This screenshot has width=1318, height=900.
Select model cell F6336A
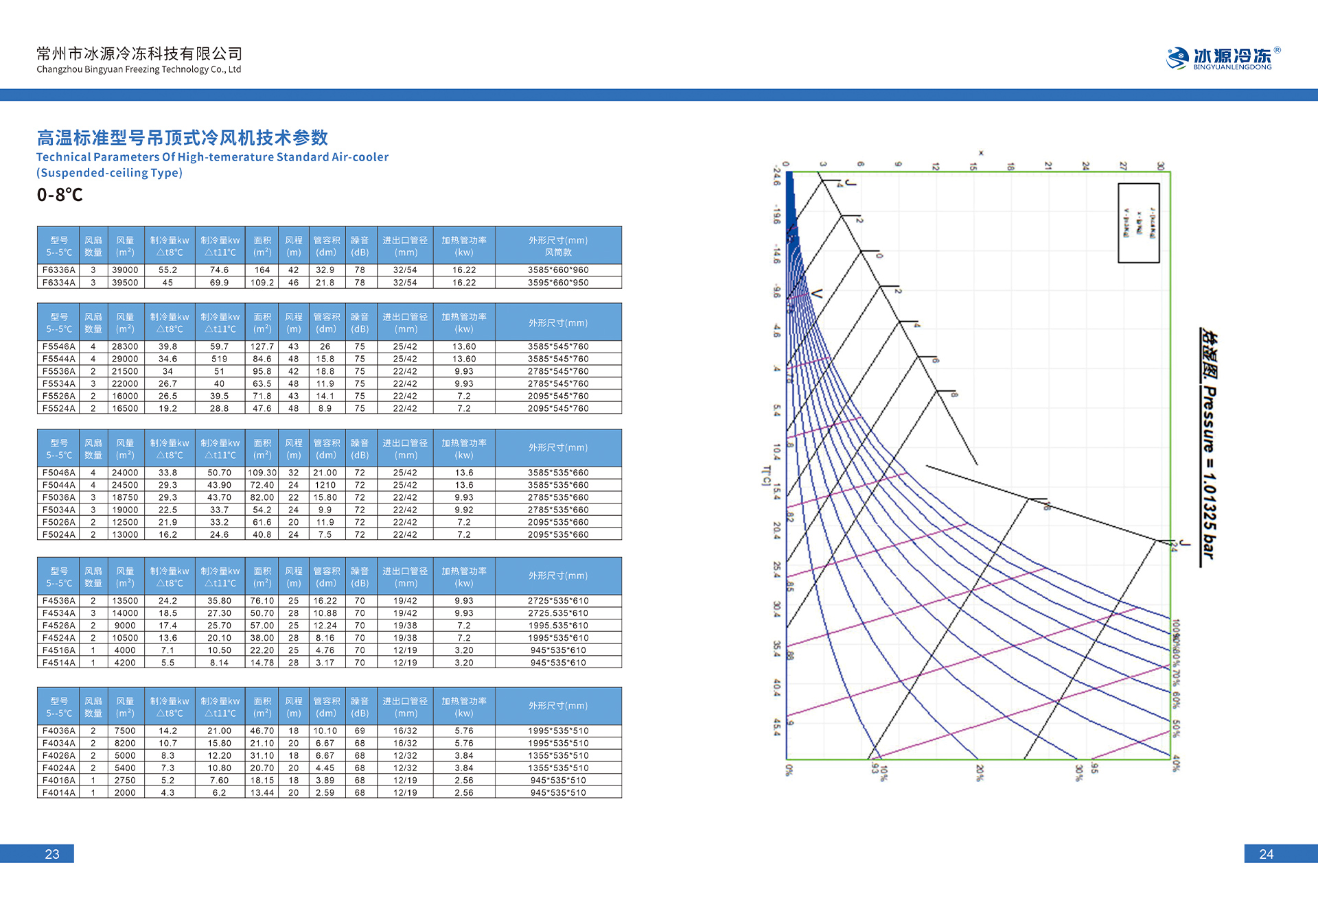point(58,270)
